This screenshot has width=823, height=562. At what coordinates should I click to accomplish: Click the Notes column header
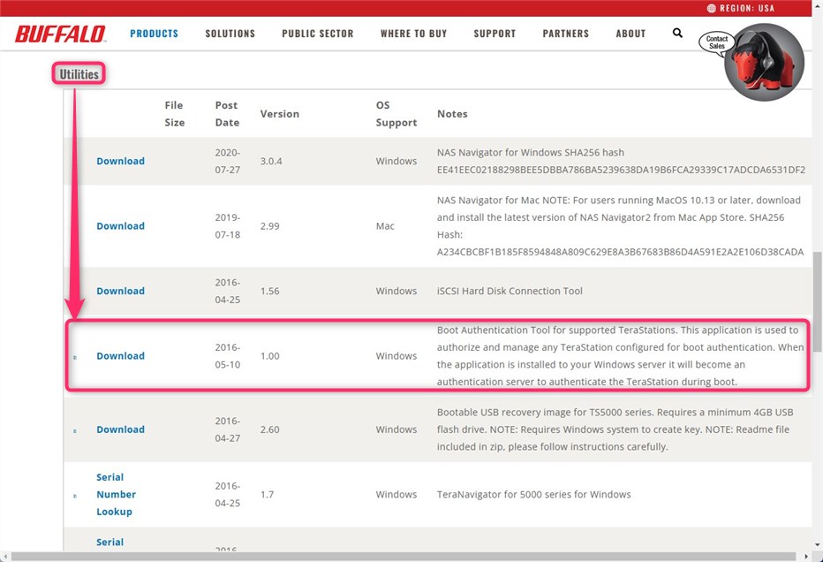(452, 113)
